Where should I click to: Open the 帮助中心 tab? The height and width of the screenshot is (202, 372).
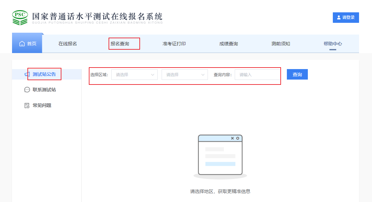(333, 44)
